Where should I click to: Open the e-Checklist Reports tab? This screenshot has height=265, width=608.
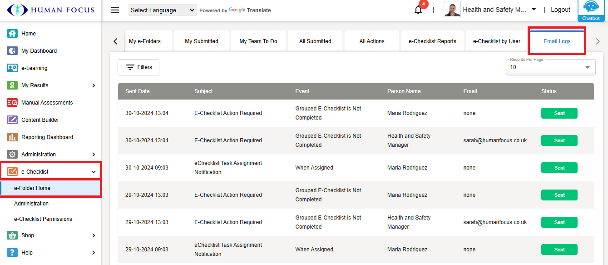click(x=432, y=41)
